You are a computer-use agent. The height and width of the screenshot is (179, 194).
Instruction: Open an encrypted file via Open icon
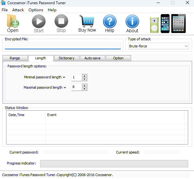click(x=13, y=23)
